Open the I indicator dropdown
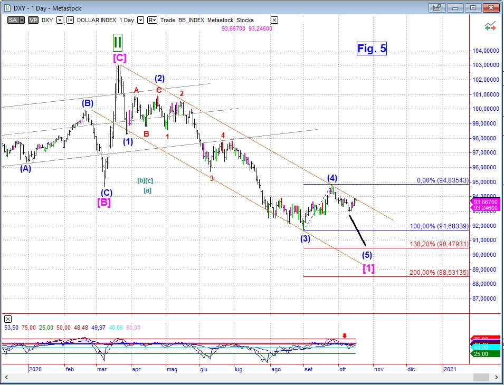The image size is (504, 385). (70, 20)
